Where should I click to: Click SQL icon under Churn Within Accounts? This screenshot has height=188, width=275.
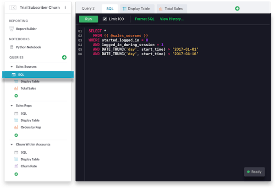click(16, 152)
